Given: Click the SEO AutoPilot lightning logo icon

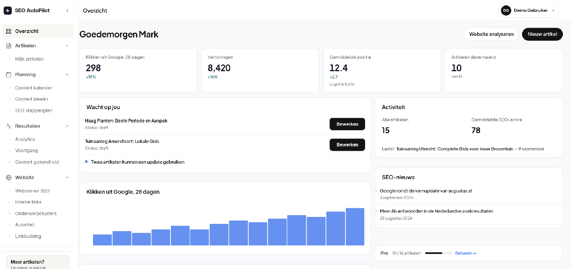Looking at the screenshot, I should tap(8, 11).
